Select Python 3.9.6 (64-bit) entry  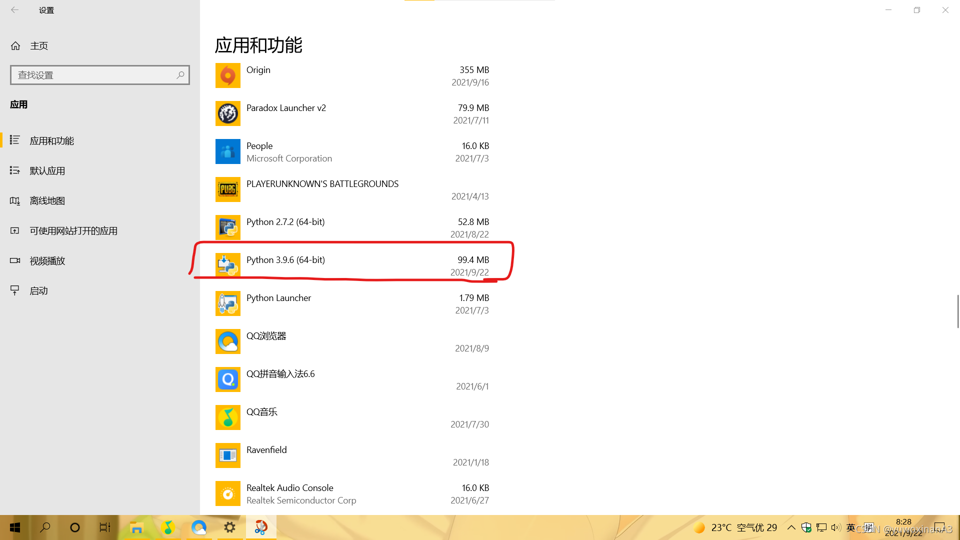(285, 260)
